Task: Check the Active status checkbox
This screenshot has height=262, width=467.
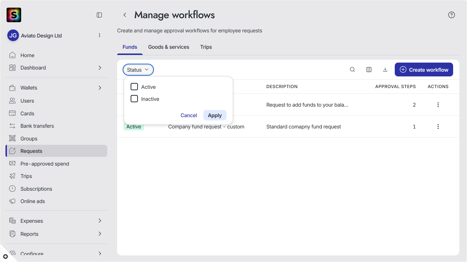Action: click(x=134, y=87)
